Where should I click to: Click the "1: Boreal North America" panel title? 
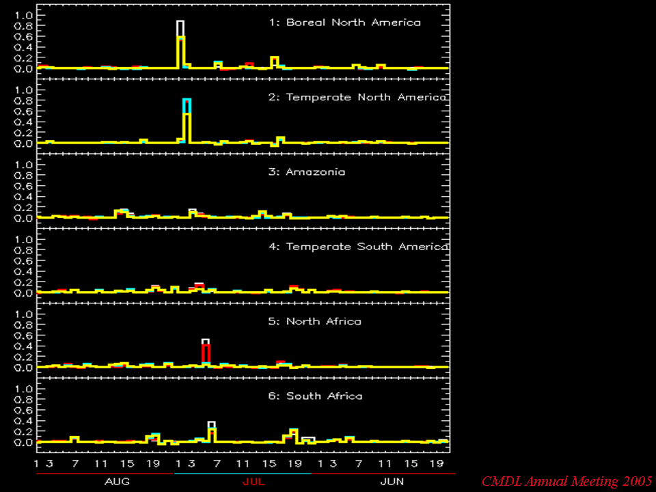(x=344, y=23)
